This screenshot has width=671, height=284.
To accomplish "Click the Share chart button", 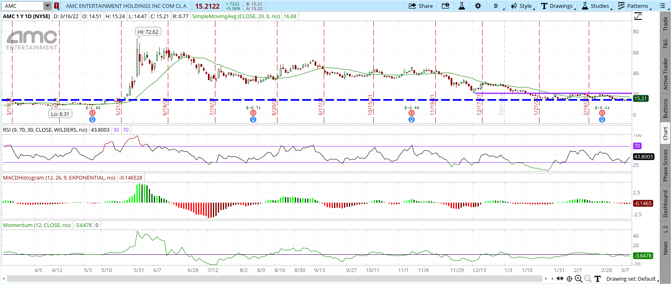I will (420, 6).
